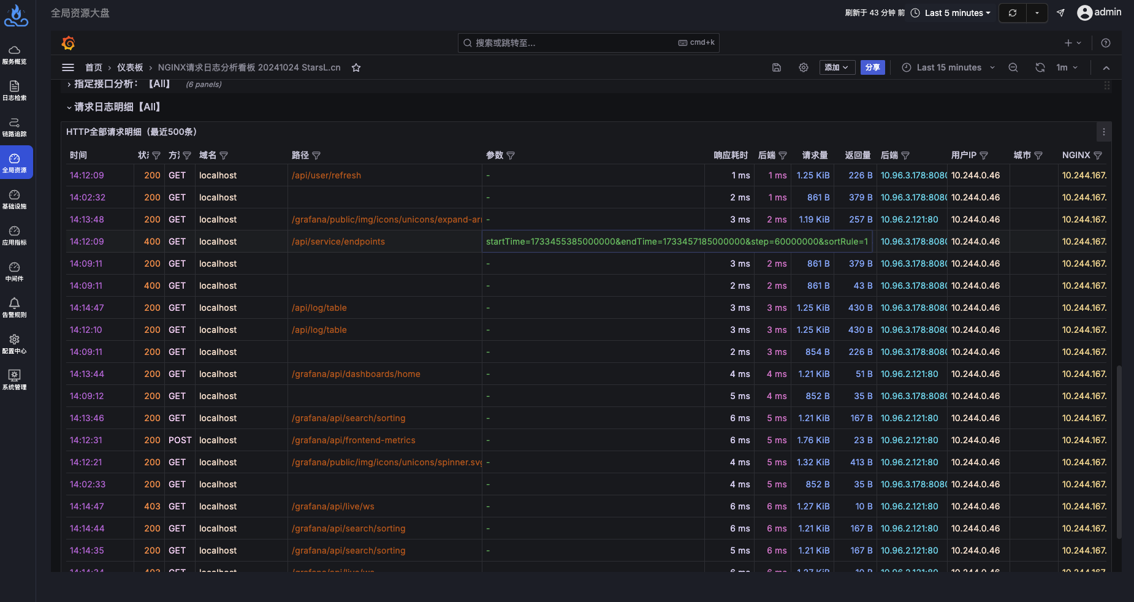
Task: Click the 搜索或跳转至 search field
Action: pyautogui.click(x=588, y=42)
